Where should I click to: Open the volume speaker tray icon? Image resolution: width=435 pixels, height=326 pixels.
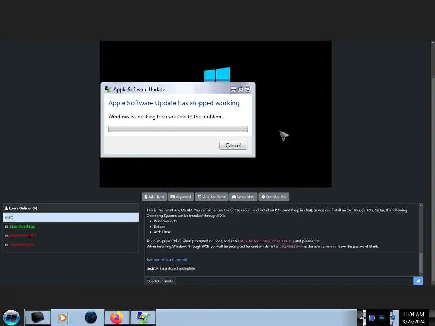coord(393,318)
